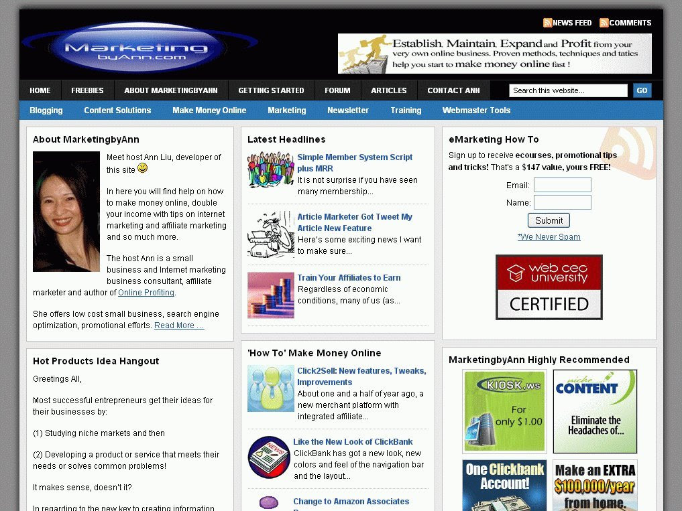
Task: Open Click2Sell: New features, Tweaks, Improvements
Action: 362,376
